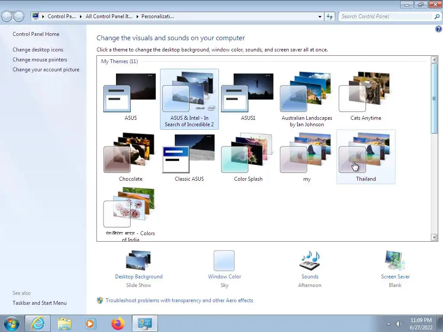Apply the Thailand theme
The width and height of the screenshot is (443, 332).
point(366,157)
